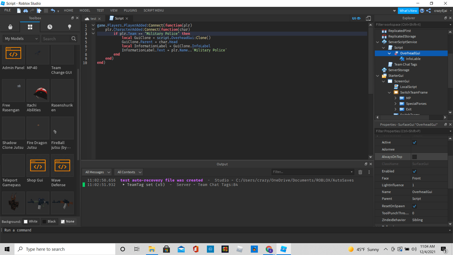Open the Toolbox Creations tab (lightbulb icon)

pyautogui.click(x=69, y=27)
